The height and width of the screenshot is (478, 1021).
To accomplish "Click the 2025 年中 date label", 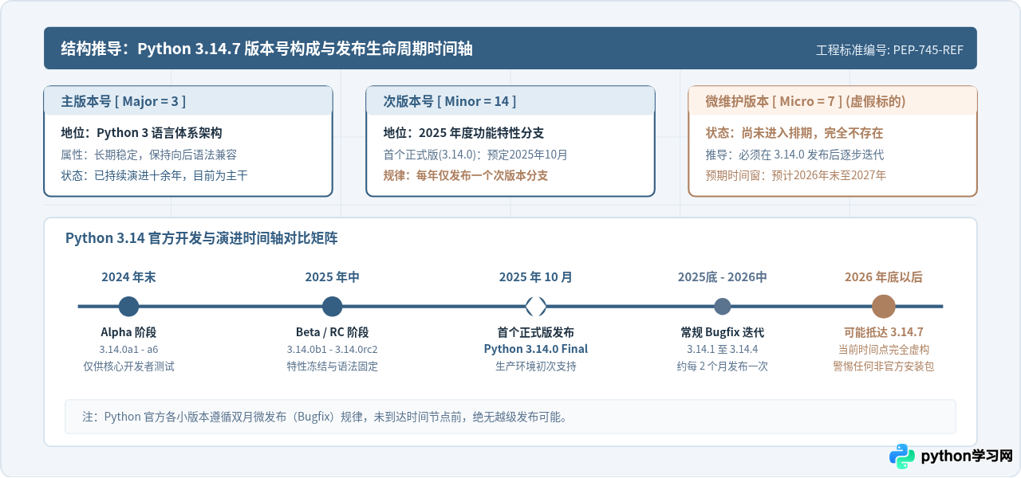I will (332, 277).
